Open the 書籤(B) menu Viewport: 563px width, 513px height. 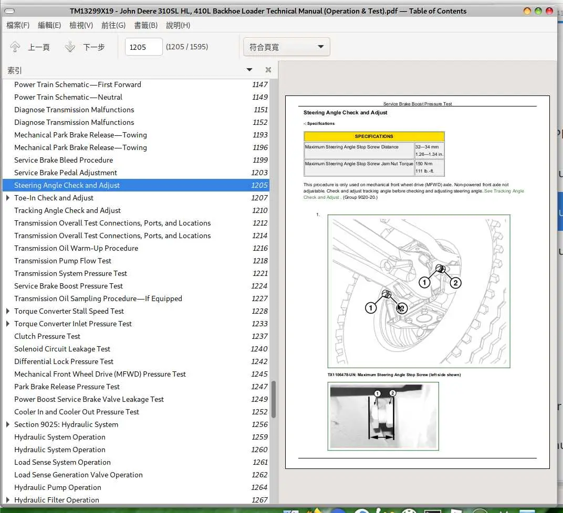(x=146, y=25)
